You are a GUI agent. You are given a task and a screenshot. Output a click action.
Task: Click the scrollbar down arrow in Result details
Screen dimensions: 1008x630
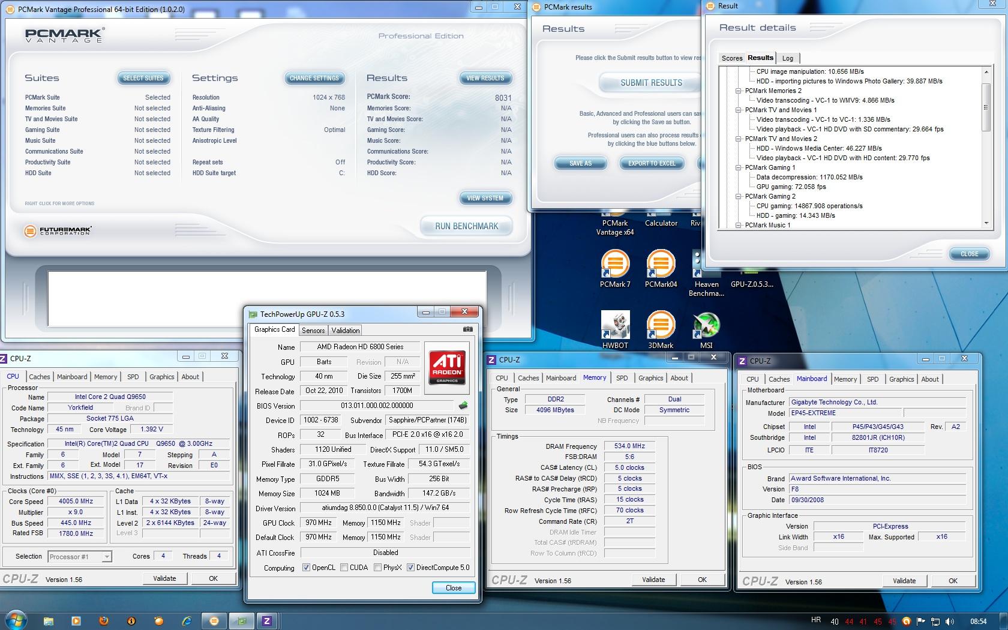[986, 223]
